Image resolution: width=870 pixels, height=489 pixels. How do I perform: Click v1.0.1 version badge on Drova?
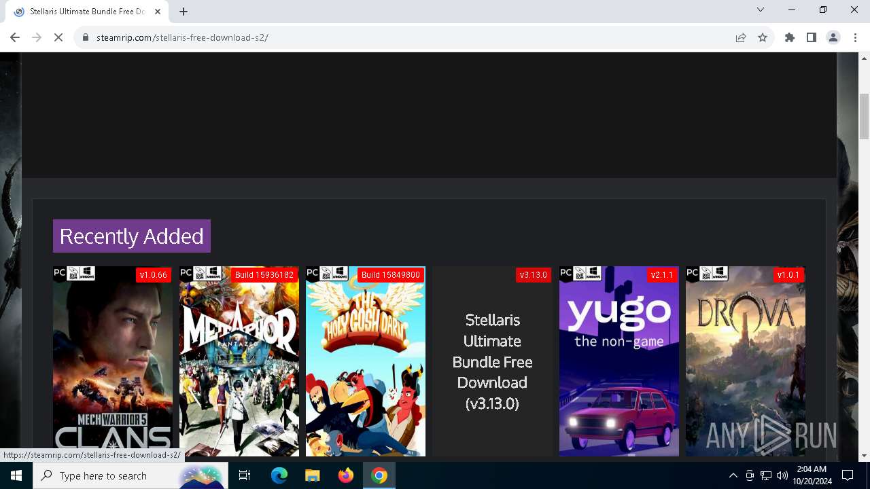point(788,275)
